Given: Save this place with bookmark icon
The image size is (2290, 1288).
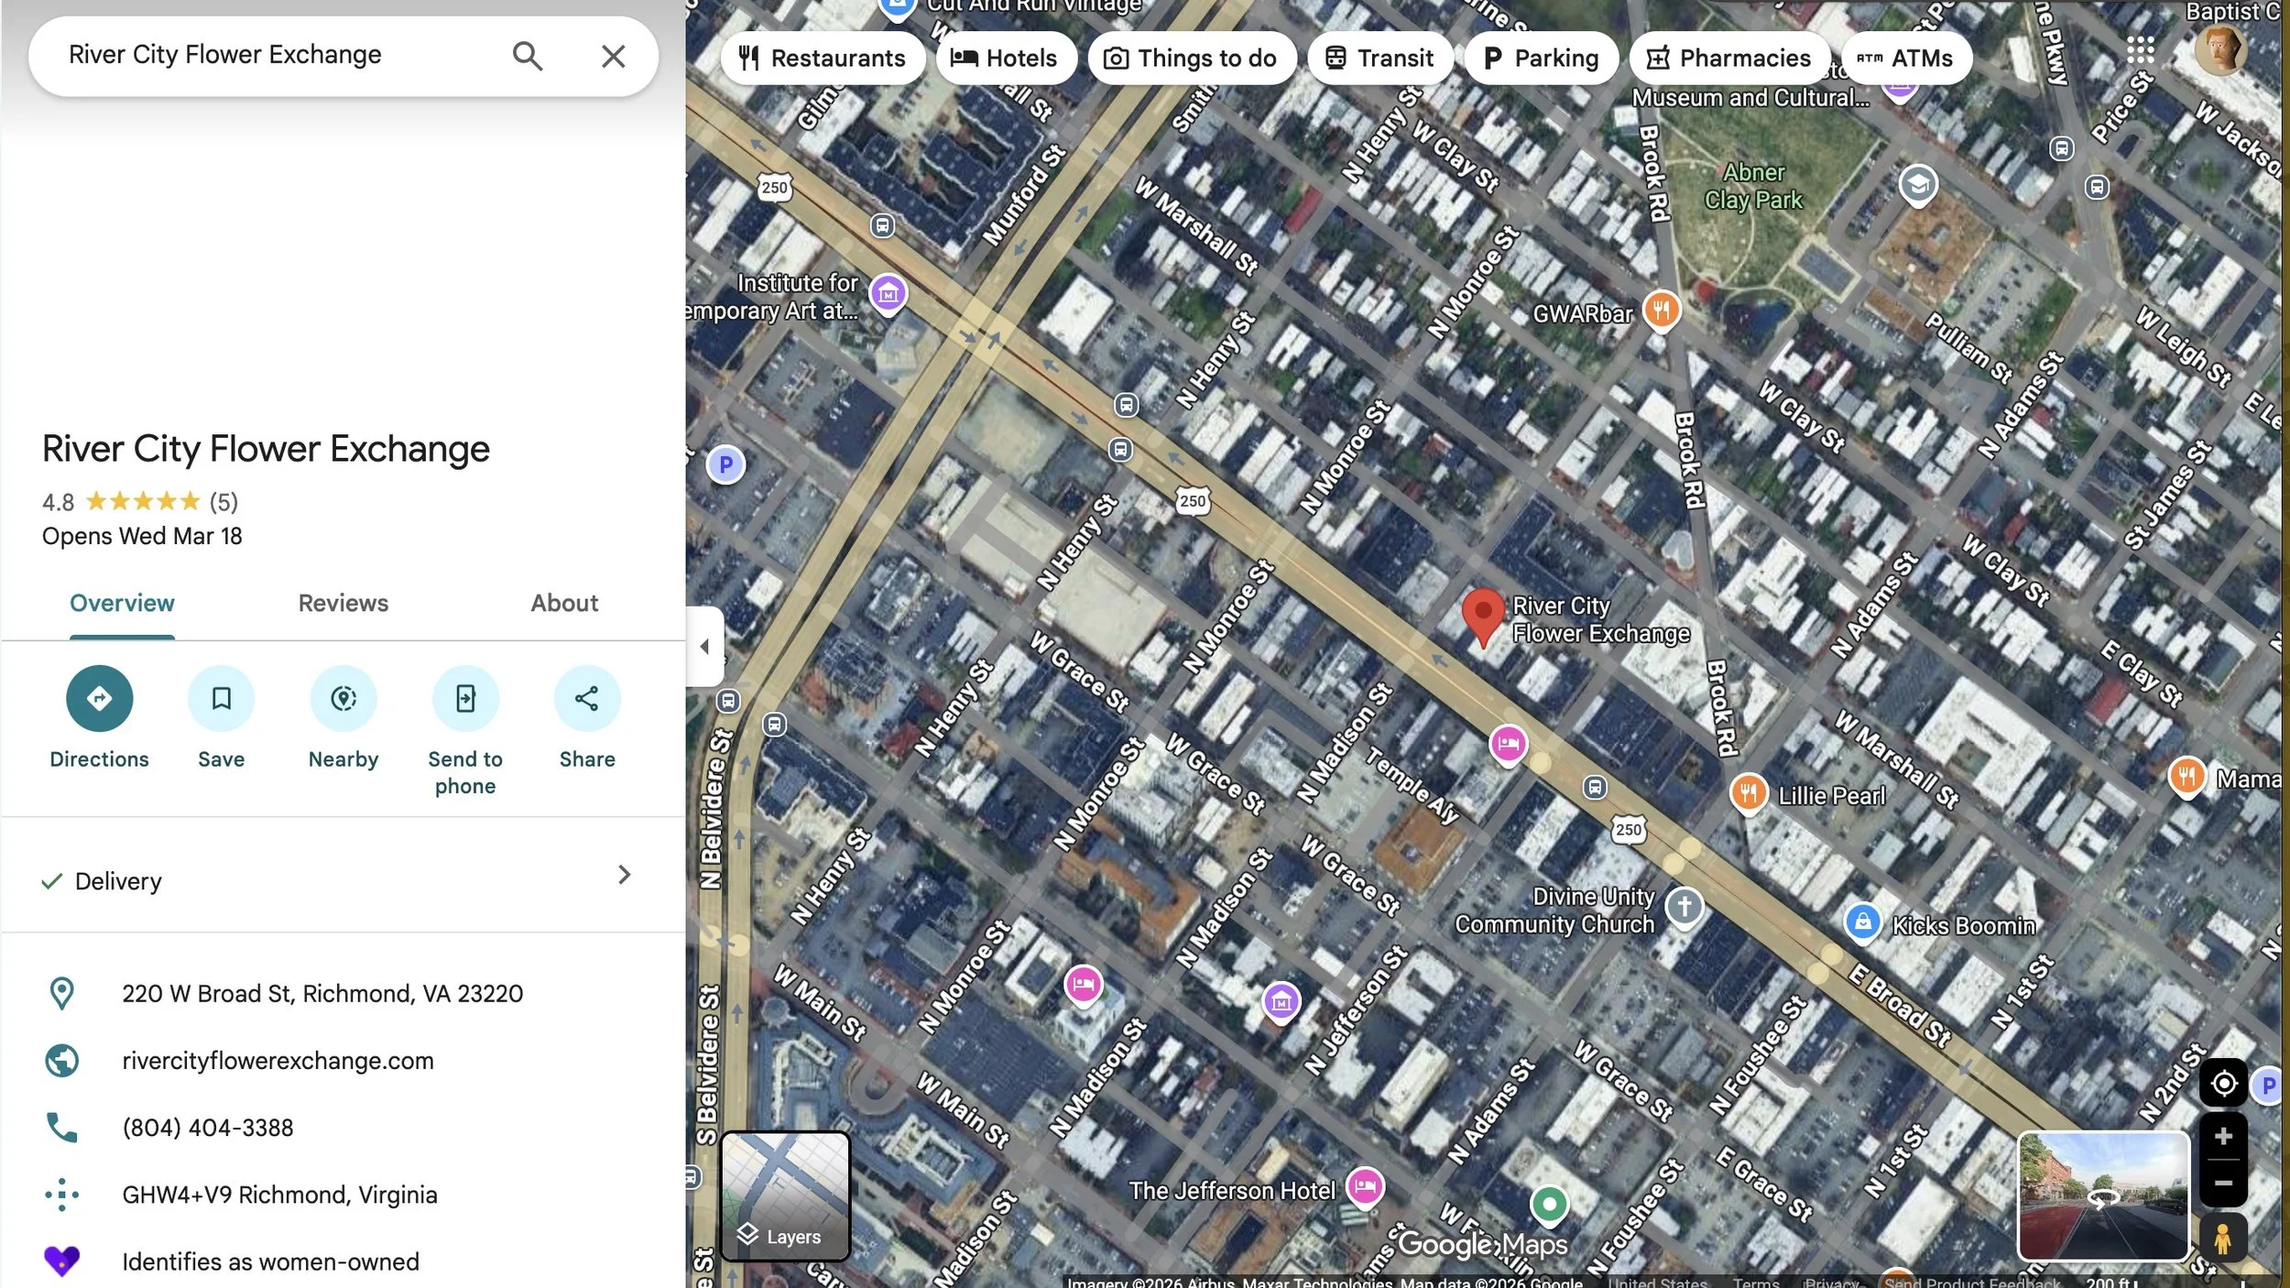Looking at the screenshot, I should point(221,698).
